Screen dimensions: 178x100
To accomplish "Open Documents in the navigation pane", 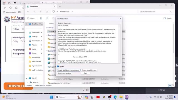I will [36, 41].
